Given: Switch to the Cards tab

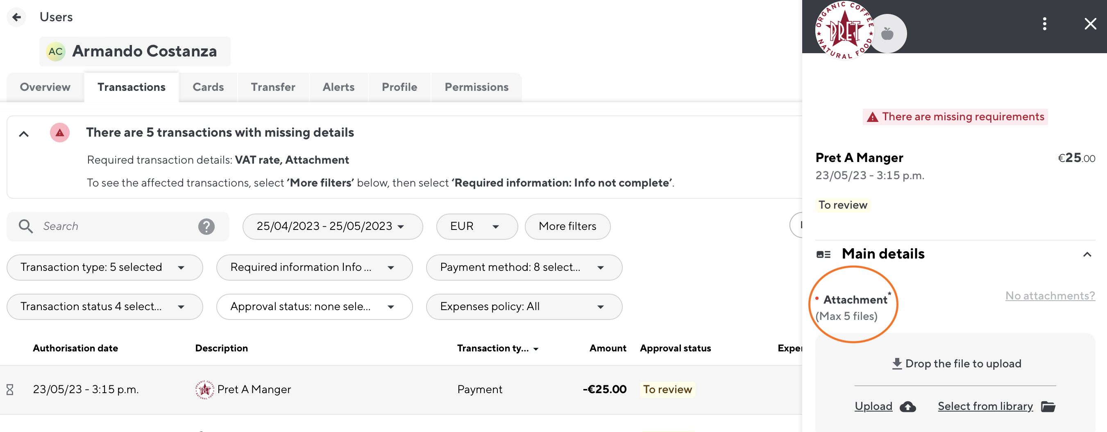Looking at the screenshot, I should coord(208,87).
